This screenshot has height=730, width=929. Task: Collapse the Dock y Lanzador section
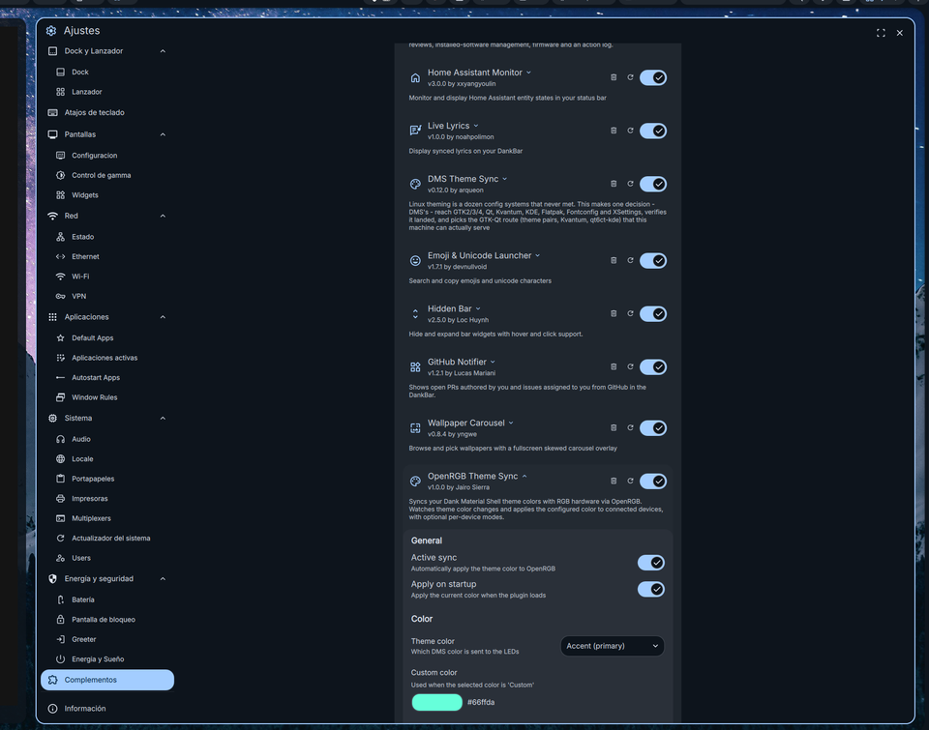coord(163,51)
